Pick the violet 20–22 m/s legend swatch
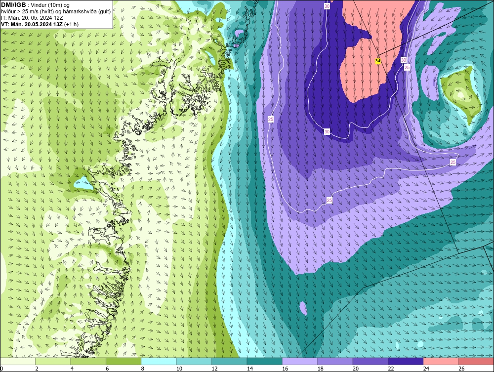 pos(370,361)
